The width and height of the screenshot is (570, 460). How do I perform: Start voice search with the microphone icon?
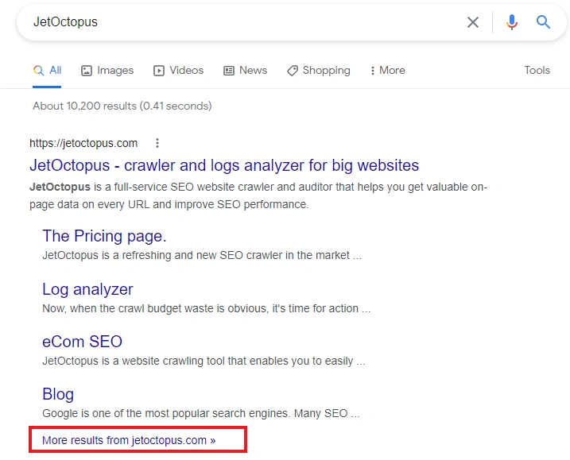(511, 22)
